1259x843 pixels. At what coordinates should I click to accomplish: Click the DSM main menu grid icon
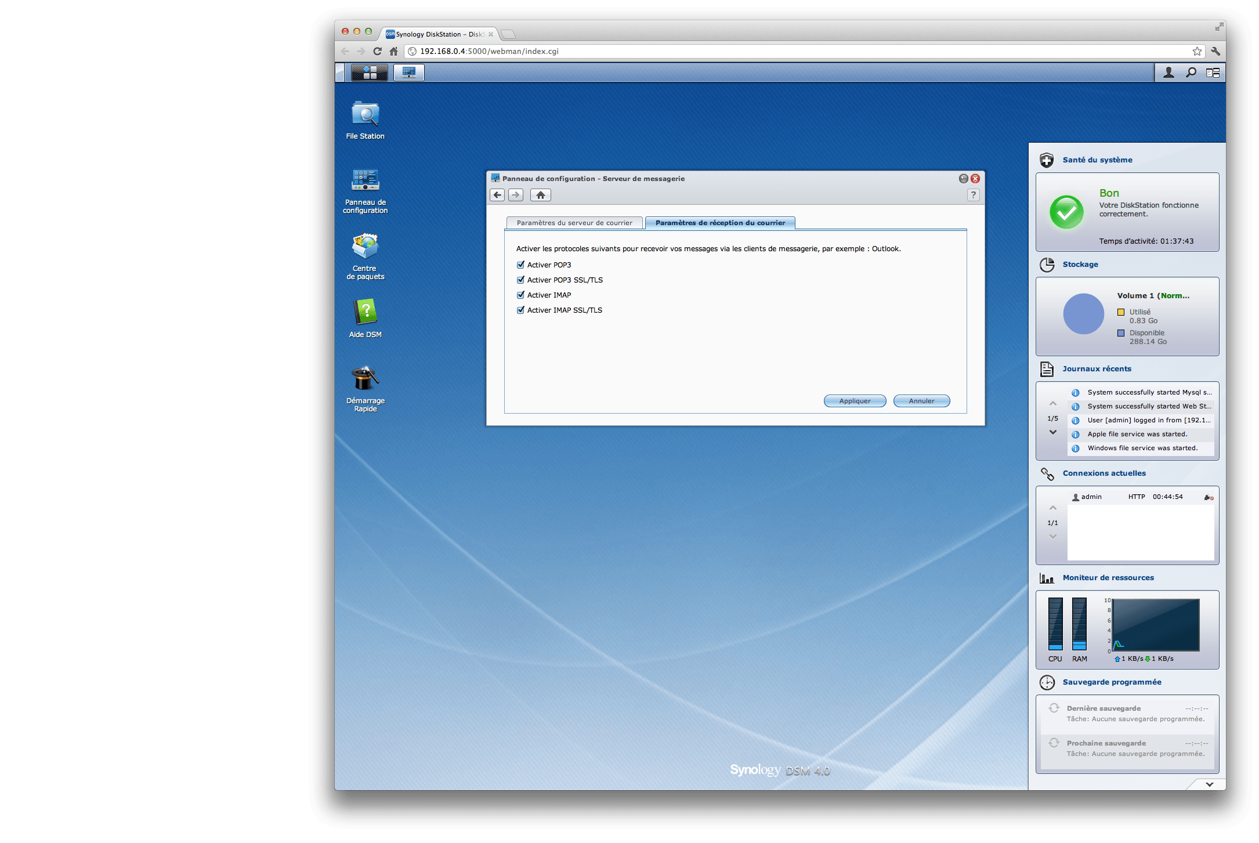pos(370,73)
